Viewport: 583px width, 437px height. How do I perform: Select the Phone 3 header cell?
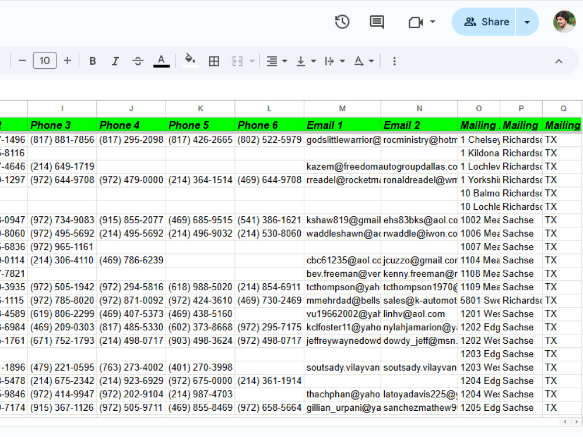tap(62, 125)
